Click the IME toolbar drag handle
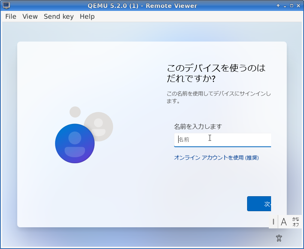Image resolution: width=304 pixels, height=249 pixels. coord(273,222)
